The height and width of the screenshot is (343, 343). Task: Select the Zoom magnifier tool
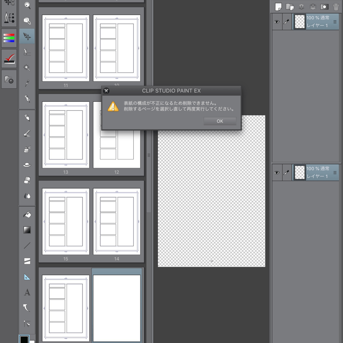point(27,5)
